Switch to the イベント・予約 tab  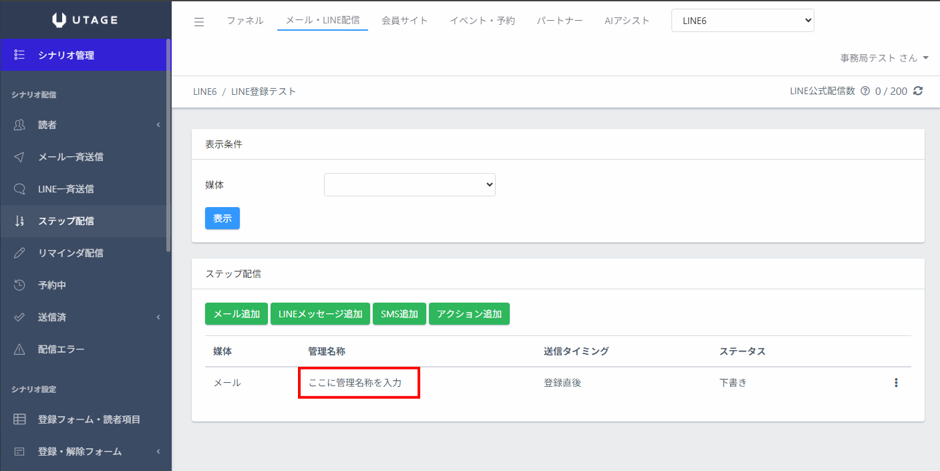point(482,21)
